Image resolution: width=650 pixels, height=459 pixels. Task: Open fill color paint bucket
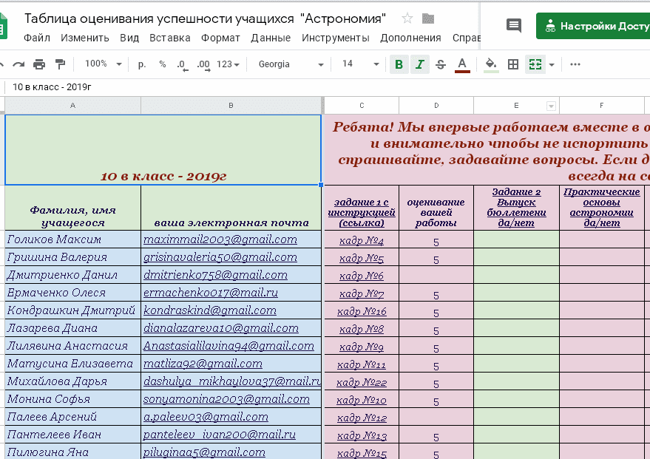(491, 64)
